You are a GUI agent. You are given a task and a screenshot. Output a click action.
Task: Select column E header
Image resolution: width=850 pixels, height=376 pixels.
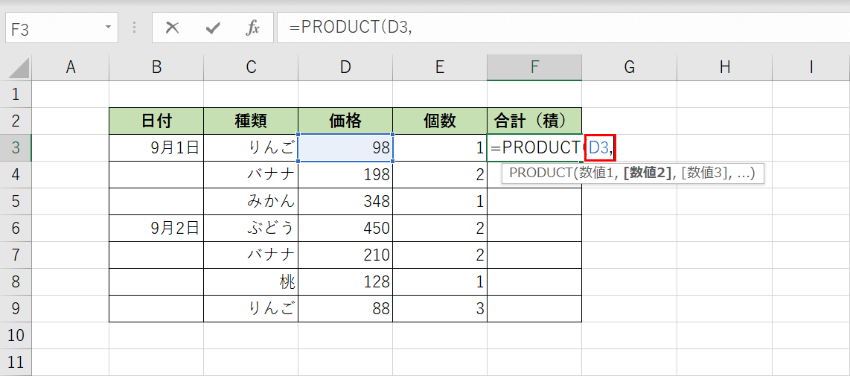(x=440, y=67)
